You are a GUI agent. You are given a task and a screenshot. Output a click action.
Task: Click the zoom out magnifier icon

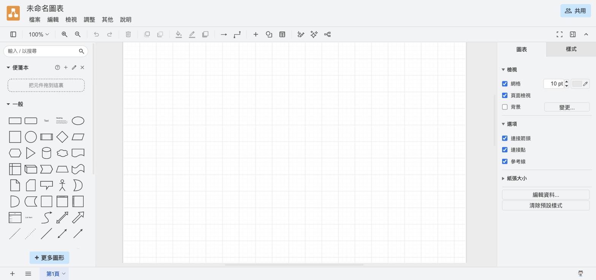(x=78, y=35)
